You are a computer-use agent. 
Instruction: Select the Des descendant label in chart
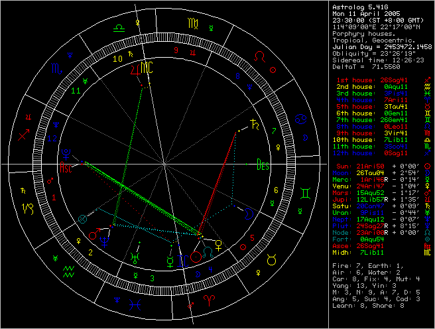[263, 164]
